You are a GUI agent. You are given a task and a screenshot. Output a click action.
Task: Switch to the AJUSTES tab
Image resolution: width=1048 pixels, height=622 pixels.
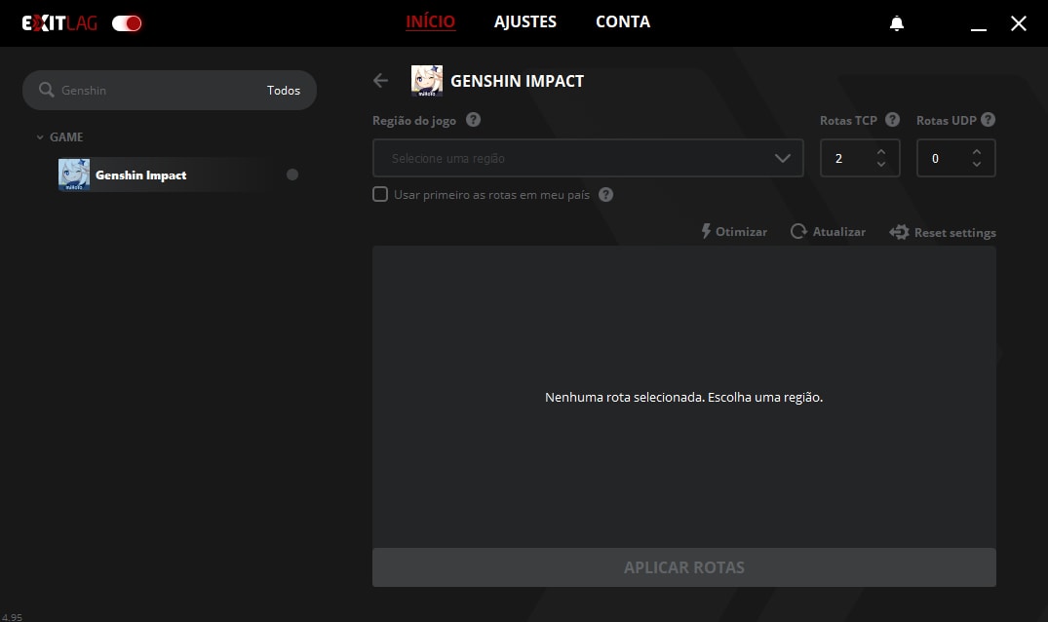coord(525,21)
